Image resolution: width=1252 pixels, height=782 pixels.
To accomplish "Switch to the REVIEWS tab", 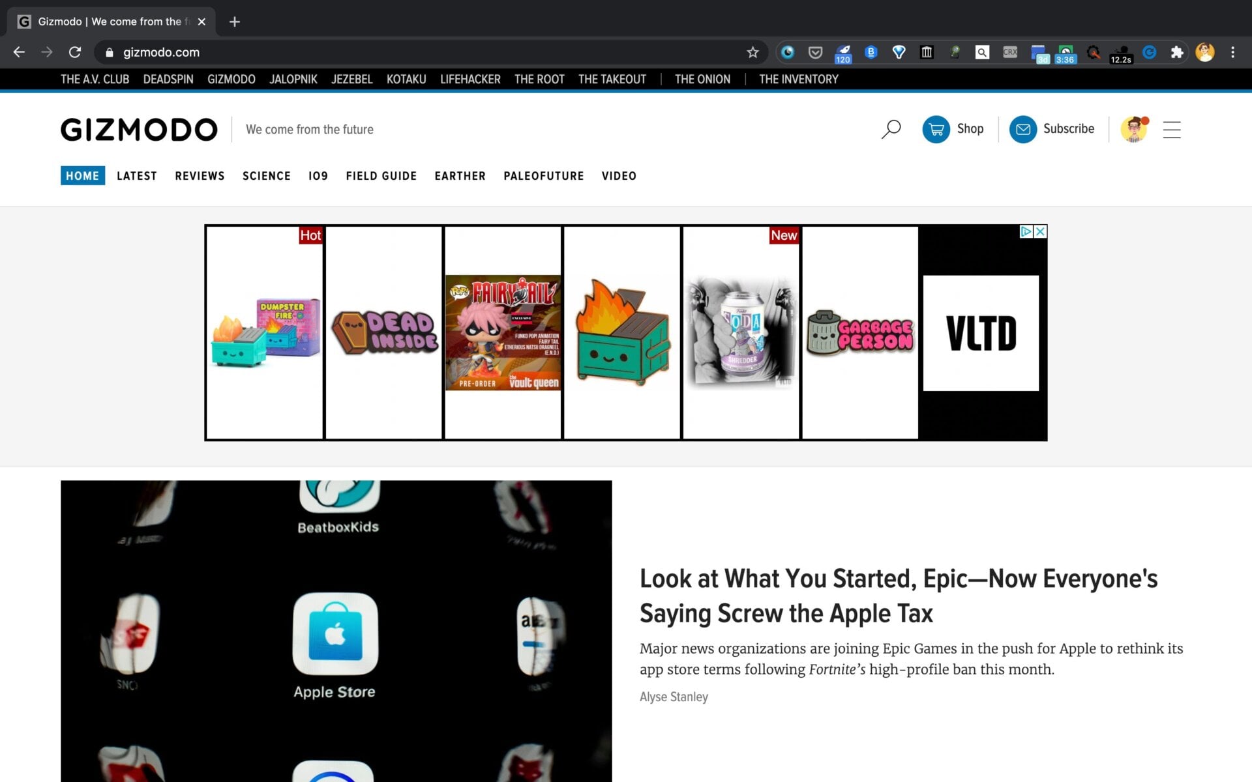I will click(x=200, y=176).
